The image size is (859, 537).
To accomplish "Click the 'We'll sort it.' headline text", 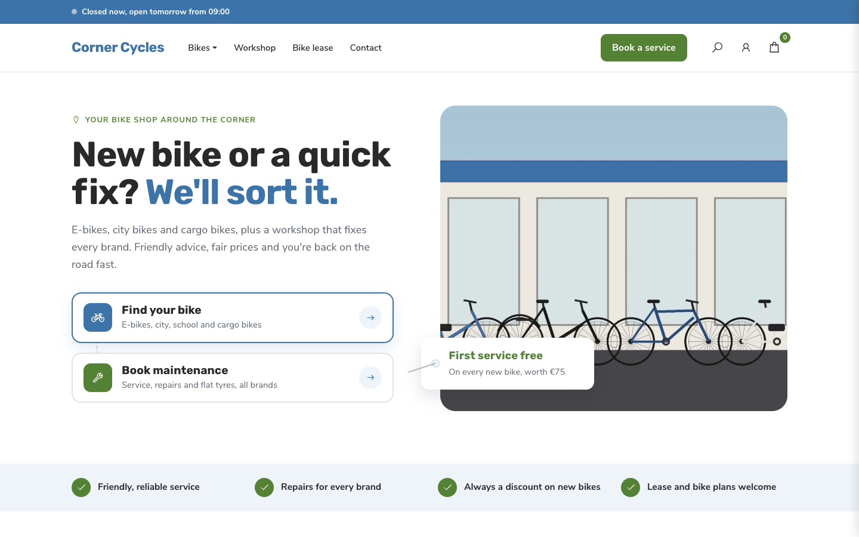I will click(x=242, y=192).
